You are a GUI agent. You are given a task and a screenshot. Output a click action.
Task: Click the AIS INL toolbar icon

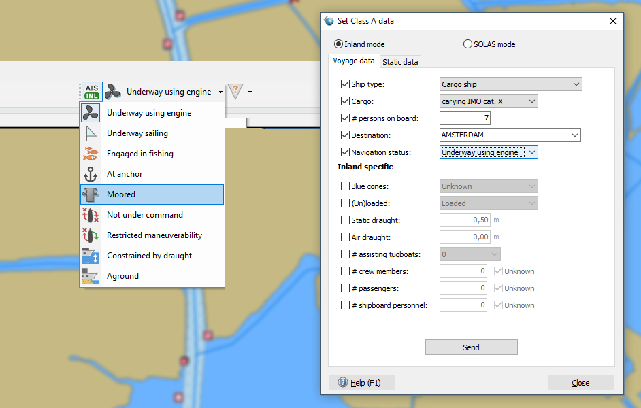[x=92, y=92]
